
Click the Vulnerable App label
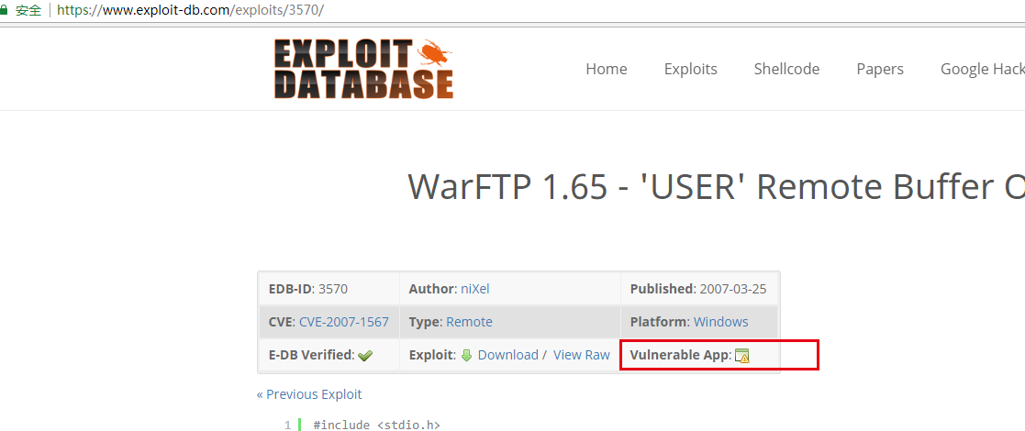681,355
